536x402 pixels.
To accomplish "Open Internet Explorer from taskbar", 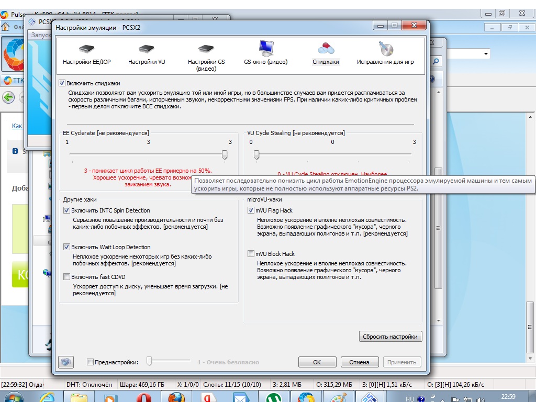I will tap(47, 397).
